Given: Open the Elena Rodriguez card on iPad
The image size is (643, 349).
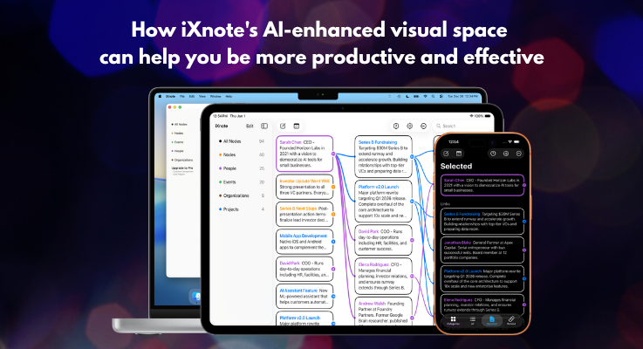Looking at the screenshot, I should (x=383, y=276).
